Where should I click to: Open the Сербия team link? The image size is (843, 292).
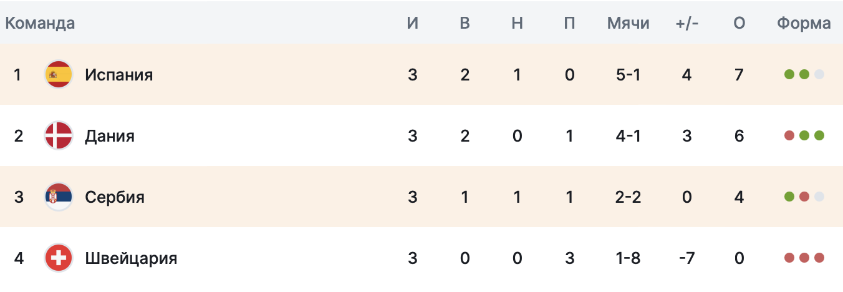[115, 197]
